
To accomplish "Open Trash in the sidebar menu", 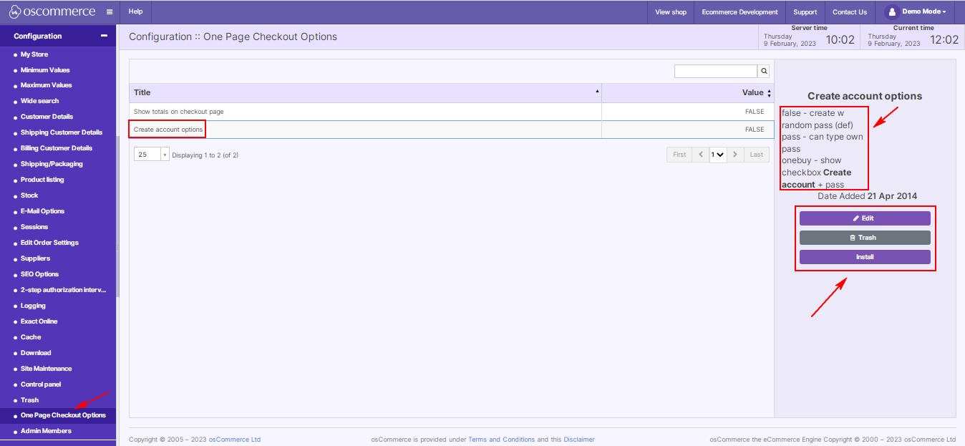I will (x=29, y=400).
